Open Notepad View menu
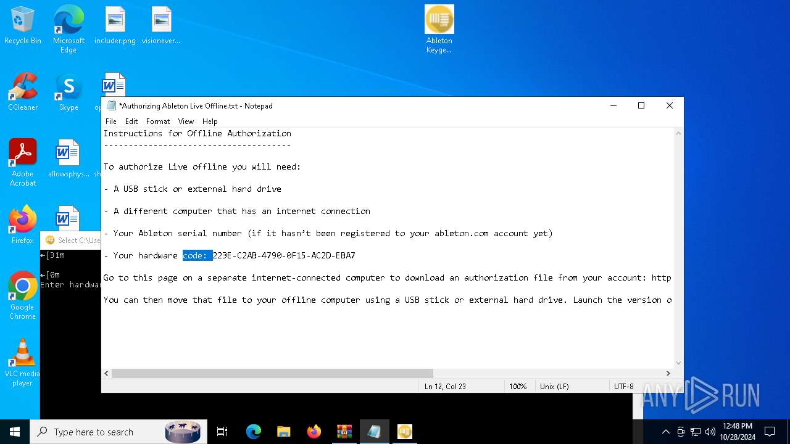Image resolution: width=790 pixels, height=444 pixels. 186,121
